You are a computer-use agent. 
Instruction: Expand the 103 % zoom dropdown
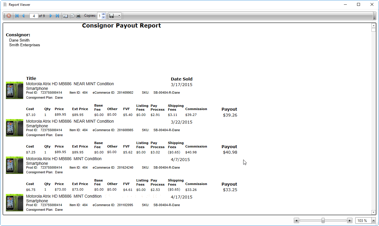373,220
